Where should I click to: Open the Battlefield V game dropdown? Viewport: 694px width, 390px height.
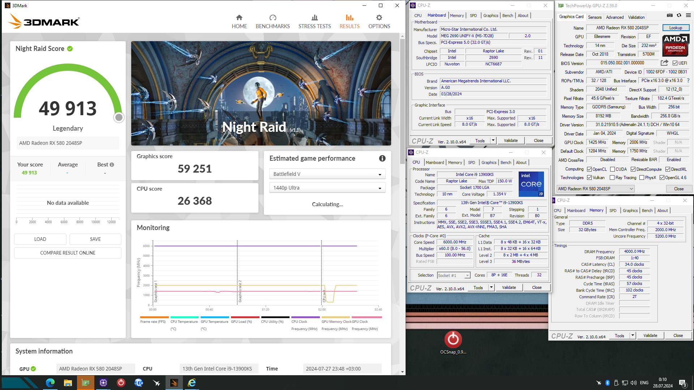(x=327, y=174)
